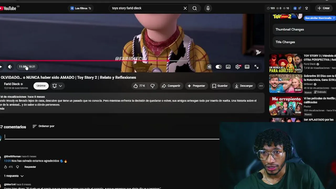Expand the 1 respuesta replies

coord(14,176)
